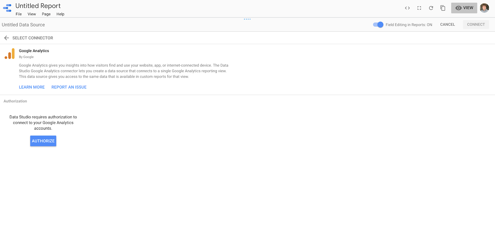Click the CONNECT button
The height and width of the screenshot is (238, 495).
coord(476,24)
